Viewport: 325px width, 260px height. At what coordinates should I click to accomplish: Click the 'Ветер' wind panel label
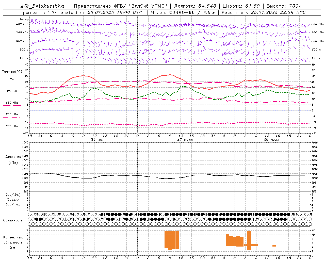(23, 19)
